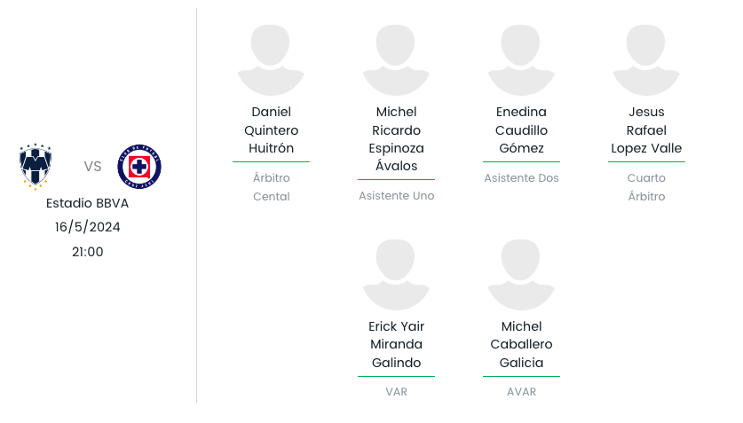Open Michel Ricardo Espinoza Ávalos name link
Image resolution: width=743 pixels, height=423 pixels.
(396, 139)
